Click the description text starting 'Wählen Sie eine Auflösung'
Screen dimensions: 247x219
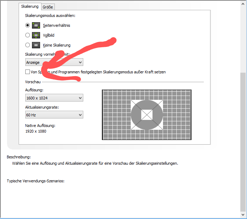tap(95, 163)
